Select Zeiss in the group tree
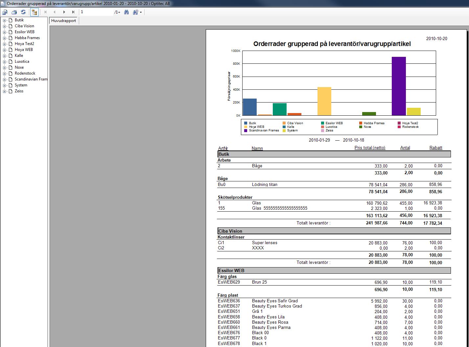This screenshot has width=469, height=347. click(19, 91)
